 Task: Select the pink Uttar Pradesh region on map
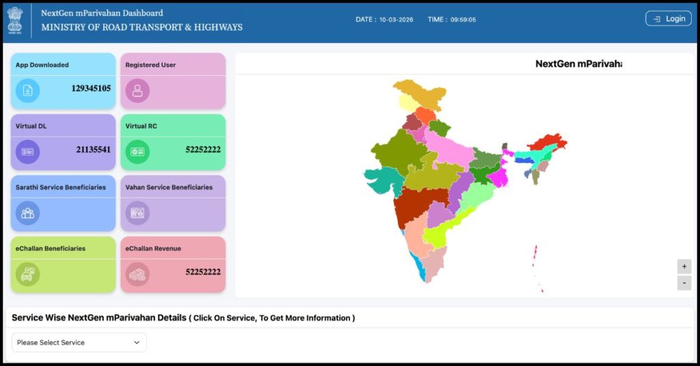451,148
